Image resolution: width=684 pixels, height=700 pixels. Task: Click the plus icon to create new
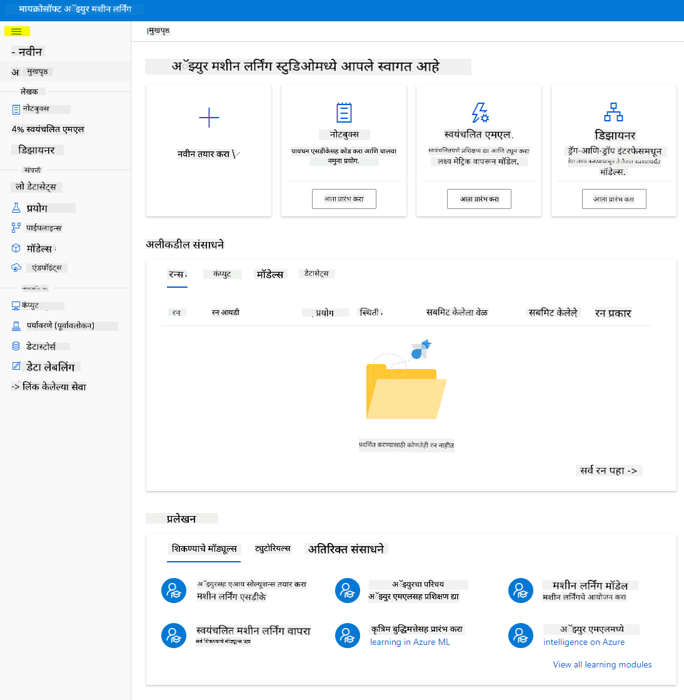click(x=209, y=118)
